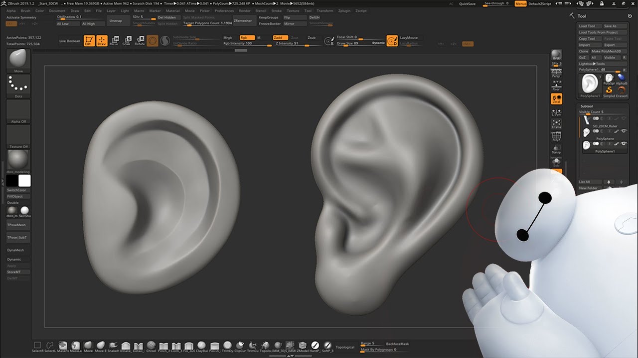638x358 pixels.
Task: Choose the SnakeHook brush
Action: click(x=113, y=347)
